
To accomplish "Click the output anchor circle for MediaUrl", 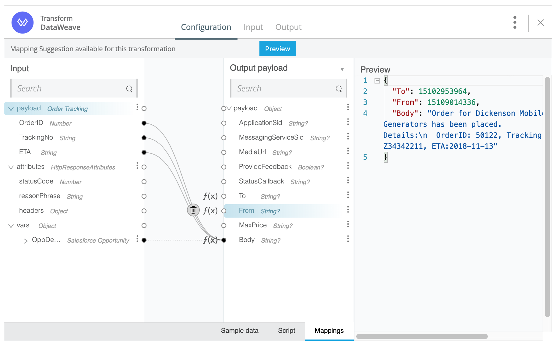I will (224, 152).
